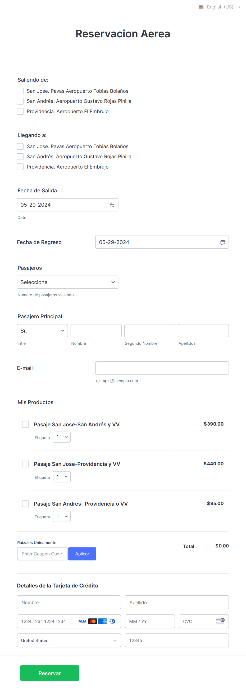This screenshot has width=246, height=694.
Task: Open the Pasajeros Seleccione dropdown
Action: pyautogui.click(x=67, y=282)
